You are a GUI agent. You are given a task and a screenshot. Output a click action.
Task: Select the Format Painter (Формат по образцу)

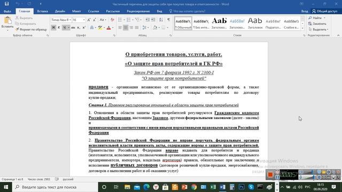[x=31, y=29]
